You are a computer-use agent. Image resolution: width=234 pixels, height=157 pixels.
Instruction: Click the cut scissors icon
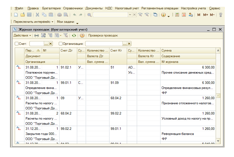pos(37,15)
